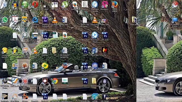This screenshot has width=182, height=102.
Task: Launch the Photo Logo builder shortcut
Action: [x=45, y=81]
